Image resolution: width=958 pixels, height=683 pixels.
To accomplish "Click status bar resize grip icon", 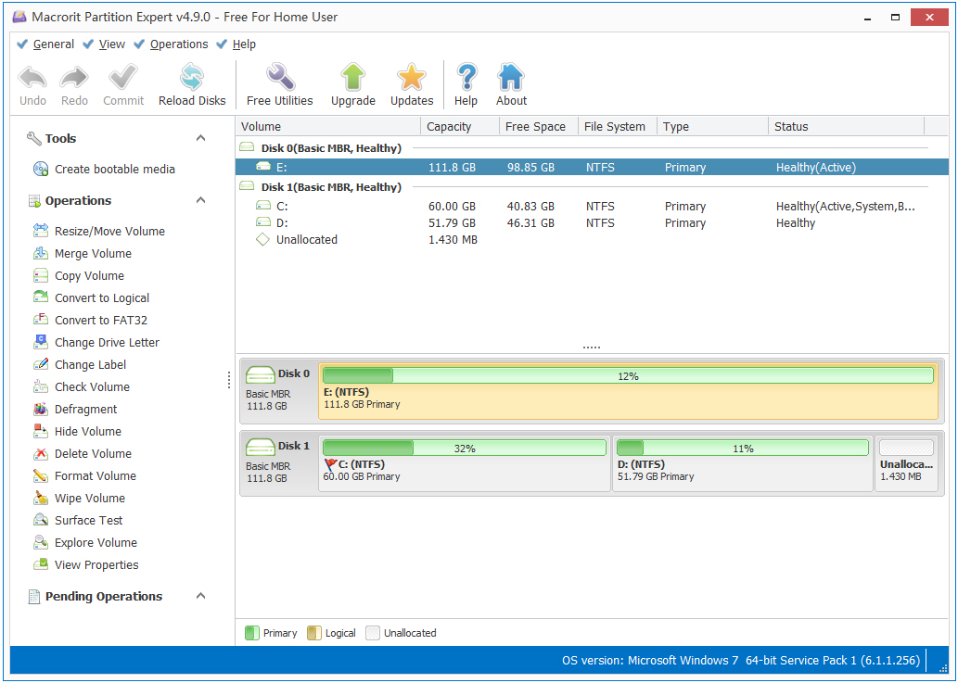I will pyautogui.click(x=943, y=668).
